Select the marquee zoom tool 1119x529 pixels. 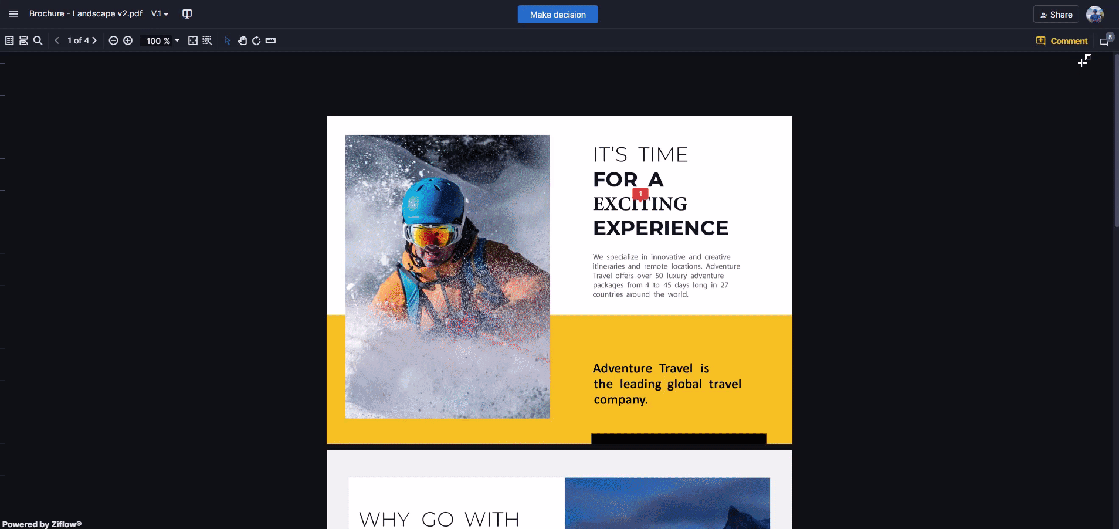(x=207, y=40)
